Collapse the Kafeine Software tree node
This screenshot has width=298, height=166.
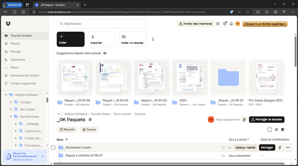[x=6, y=95]
